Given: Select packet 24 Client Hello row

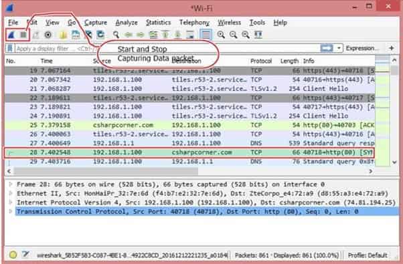Looking at the screenshot, I should pos(189,116).
